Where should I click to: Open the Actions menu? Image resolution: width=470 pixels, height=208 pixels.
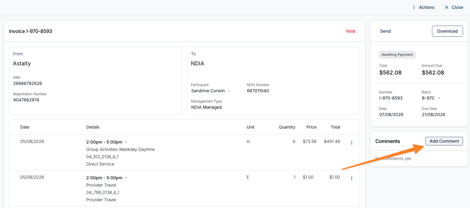(423, 7)
